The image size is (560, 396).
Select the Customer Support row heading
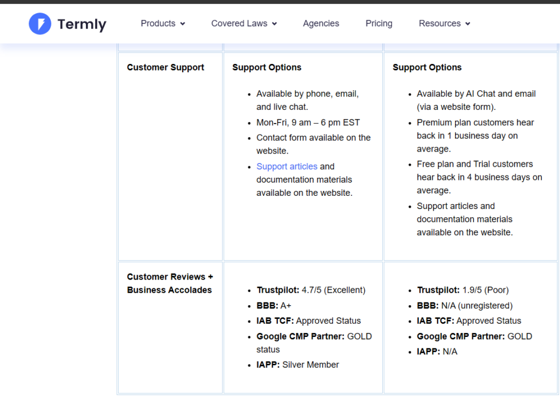(x=165, y=67)
